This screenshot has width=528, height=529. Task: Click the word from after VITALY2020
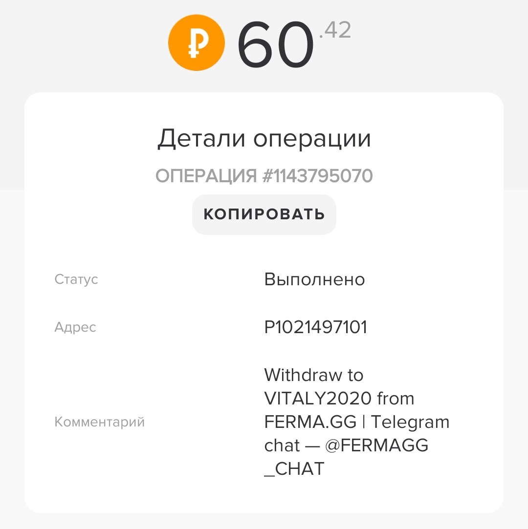(x=396, y=399)
